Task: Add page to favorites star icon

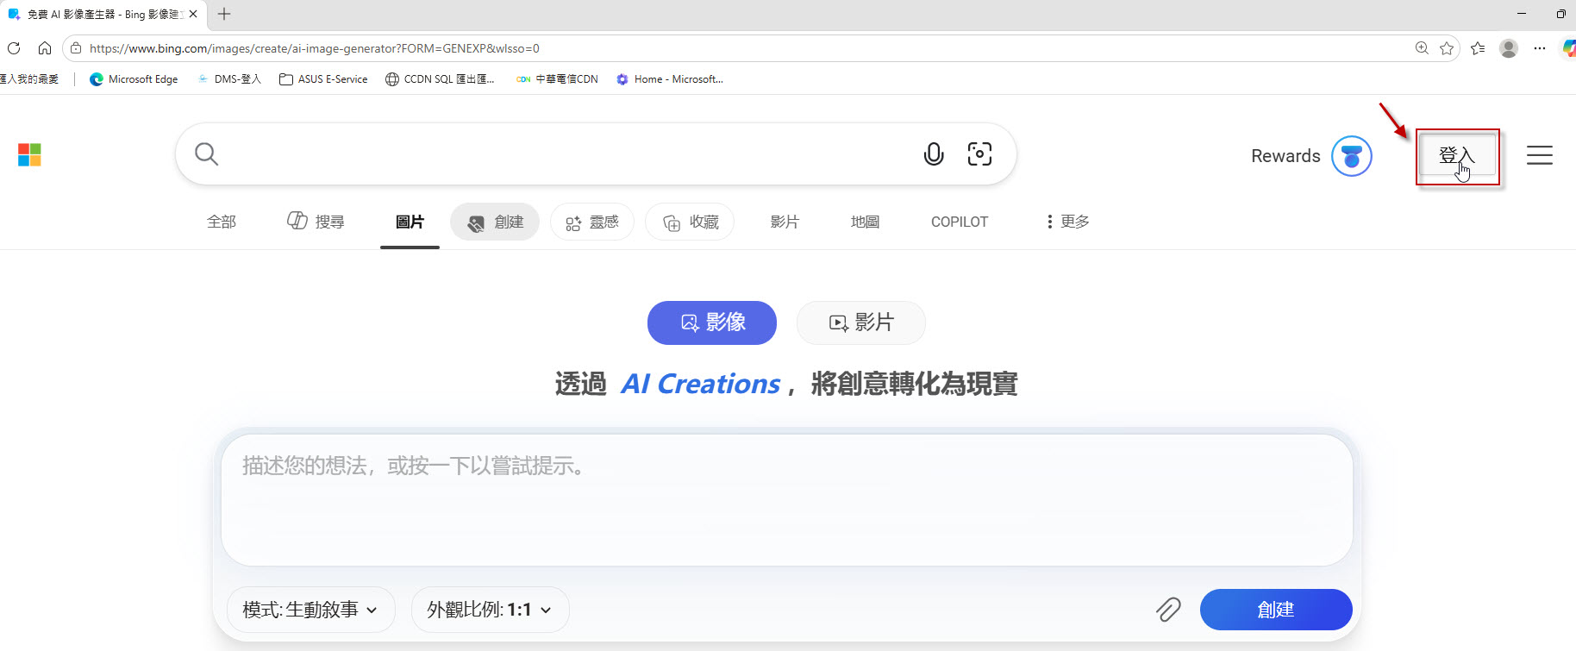Action: [x=1447, y=48]
